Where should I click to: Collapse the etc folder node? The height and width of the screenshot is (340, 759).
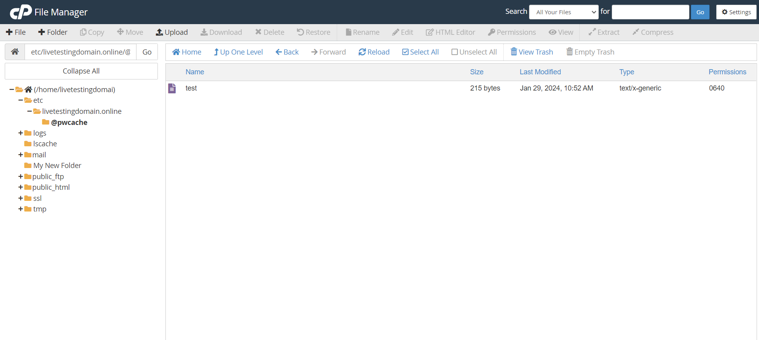(x=21, y=100)
